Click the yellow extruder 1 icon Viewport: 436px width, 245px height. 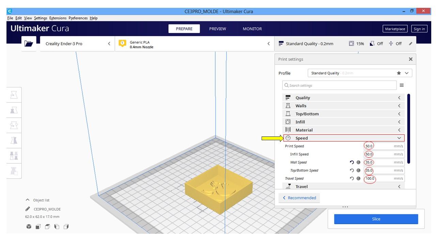click(122, 44)
